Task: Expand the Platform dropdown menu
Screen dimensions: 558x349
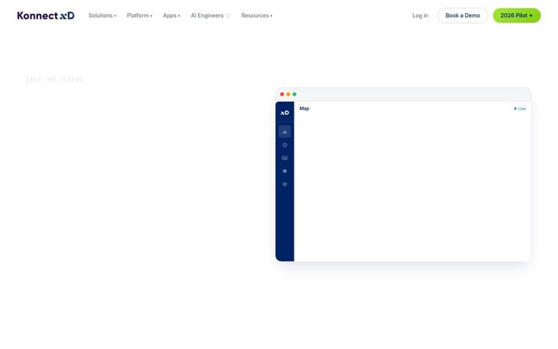Action: tap(139, 16)
